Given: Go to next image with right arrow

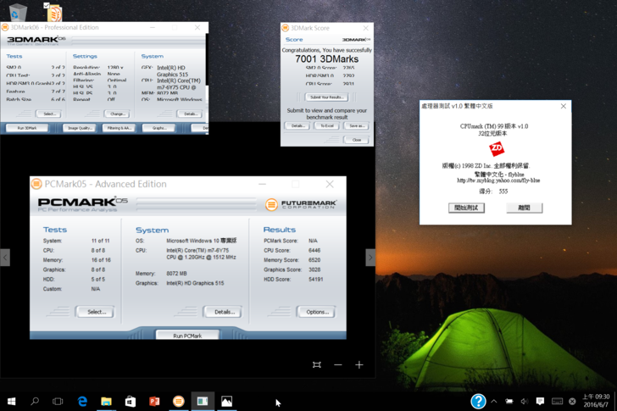Looking at the screenshot, I should pyautogui.click(x=370, y=258).
